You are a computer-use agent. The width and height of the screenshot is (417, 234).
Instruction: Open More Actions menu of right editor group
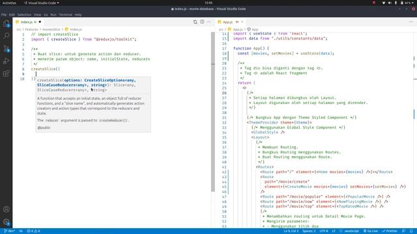pos(411,22)
